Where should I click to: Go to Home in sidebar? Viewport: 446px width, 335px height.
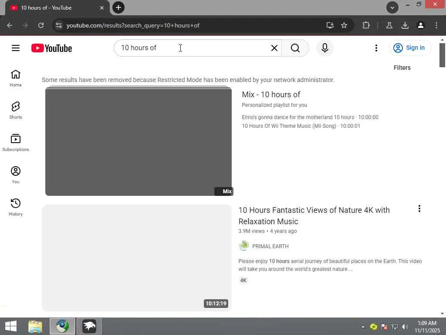tap(16, 79)
